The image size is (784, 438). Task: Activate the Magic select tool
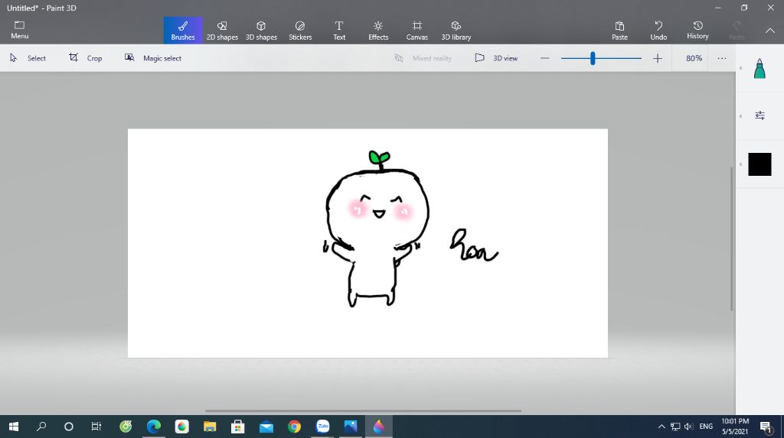point(153,58)
